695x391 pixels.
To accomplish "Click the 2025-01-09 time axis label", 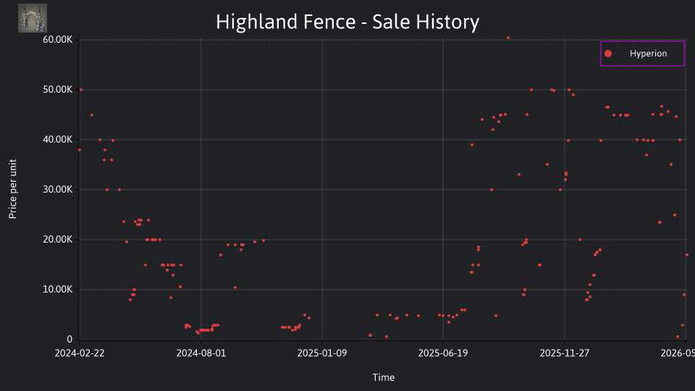I will (321, 353).
